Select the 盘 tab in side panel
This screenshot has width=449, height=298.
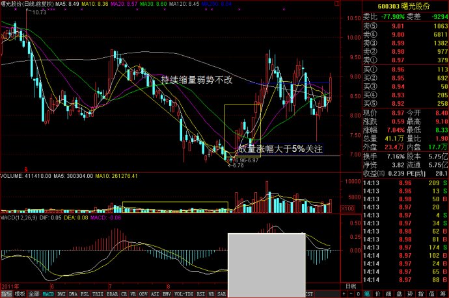point(399,294)
